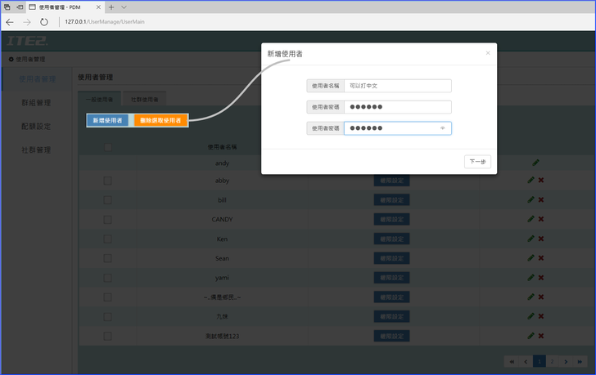Check the bill row checkbox
Viewport: 596px width, 375px height.
[x=107, y=200]
